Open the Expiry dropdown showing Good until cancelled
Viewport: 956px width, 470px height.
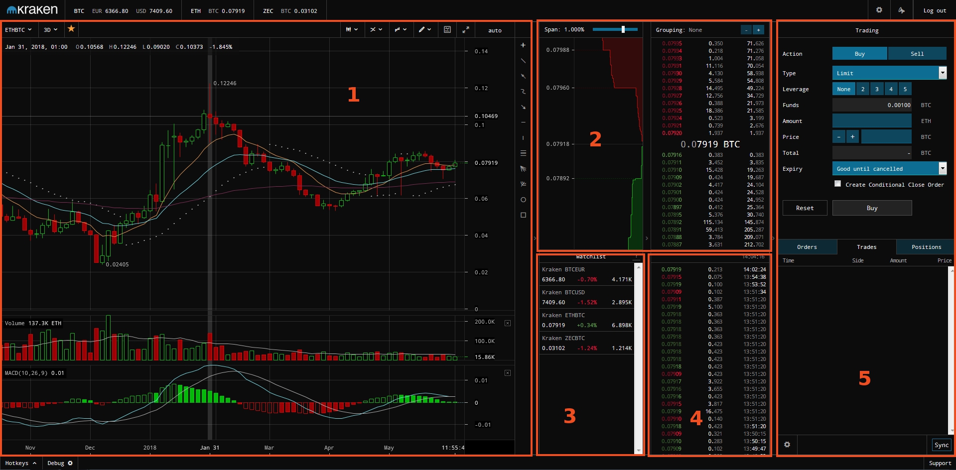[x=889, y=169]
